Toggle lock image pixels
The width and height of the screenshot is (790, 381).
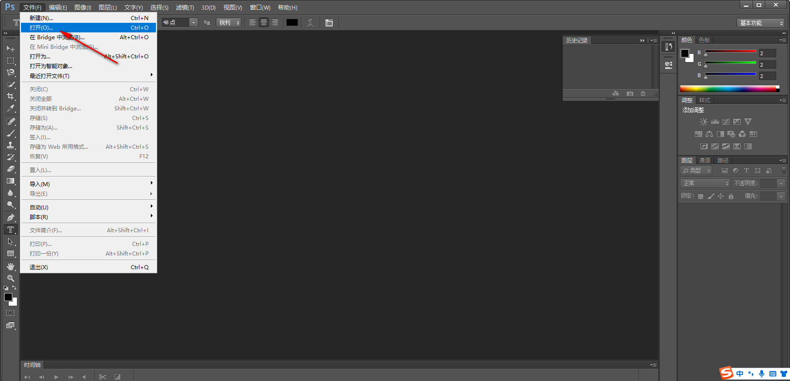[x=711, y=196]
